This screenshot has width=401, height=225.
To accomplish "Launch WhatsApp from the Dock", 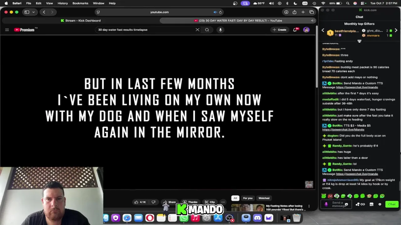I will click(184, 218).
